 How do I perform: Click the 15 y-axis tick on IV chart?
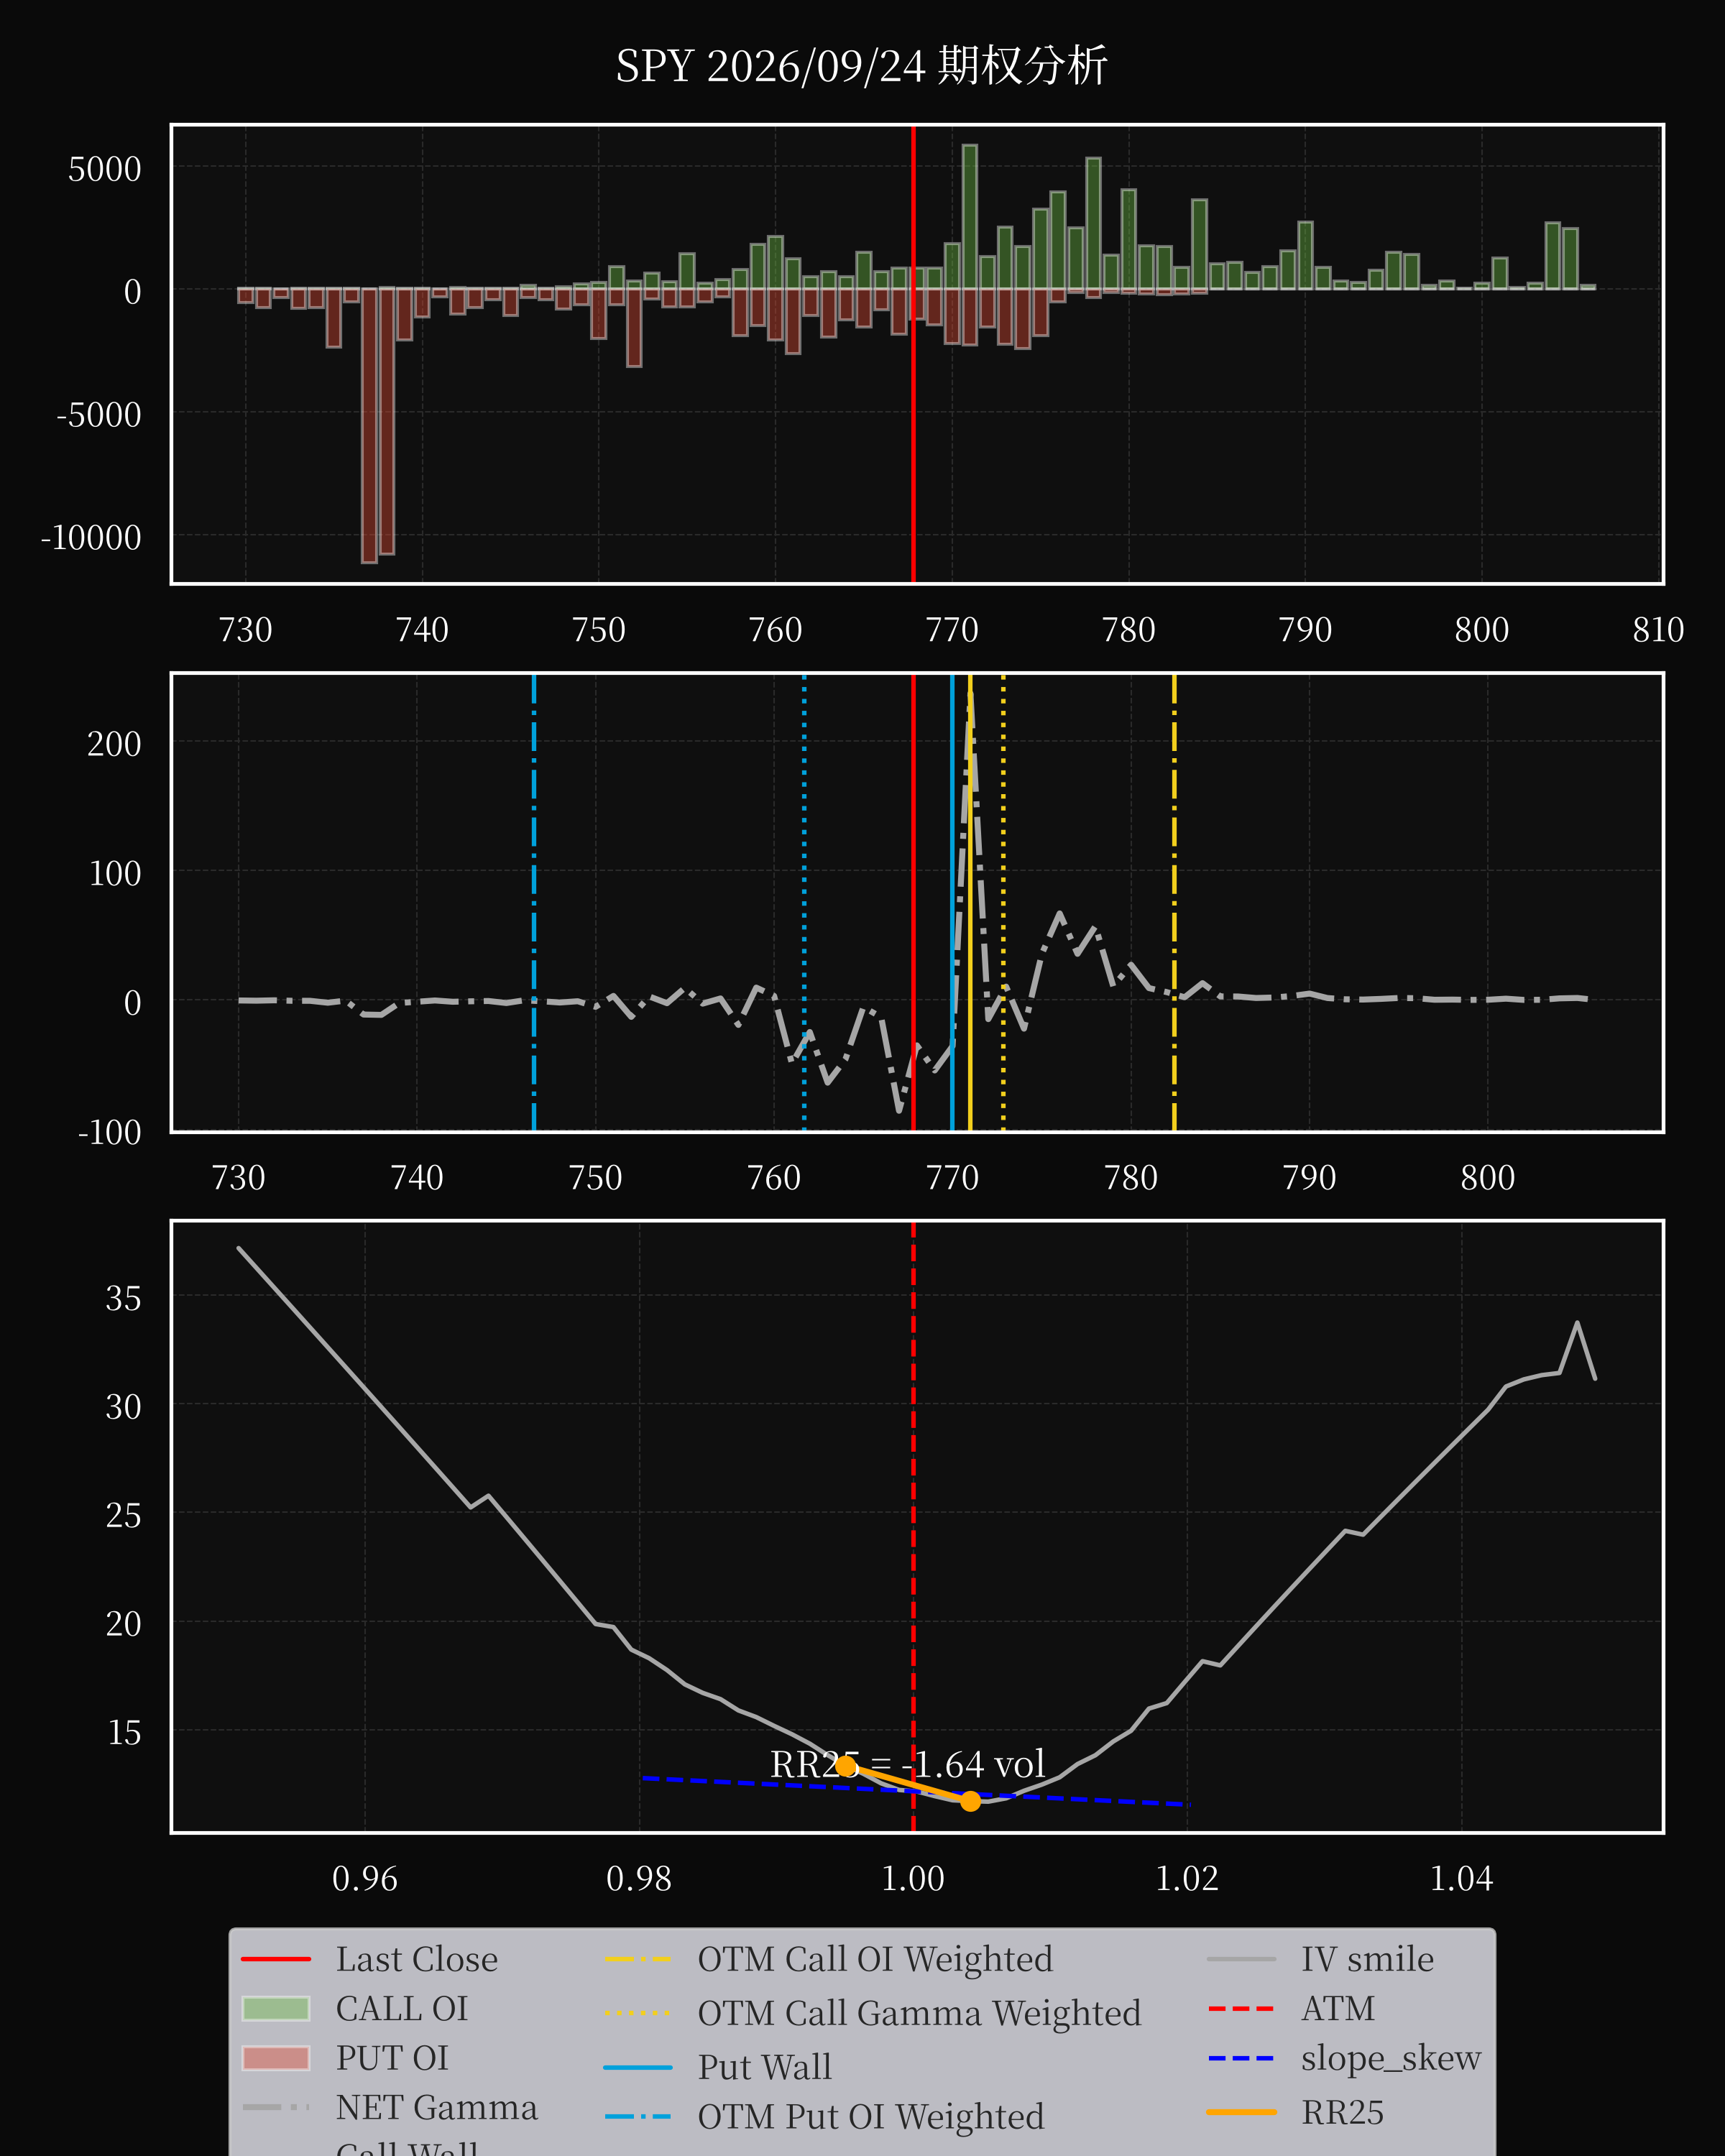(124, 1732)
